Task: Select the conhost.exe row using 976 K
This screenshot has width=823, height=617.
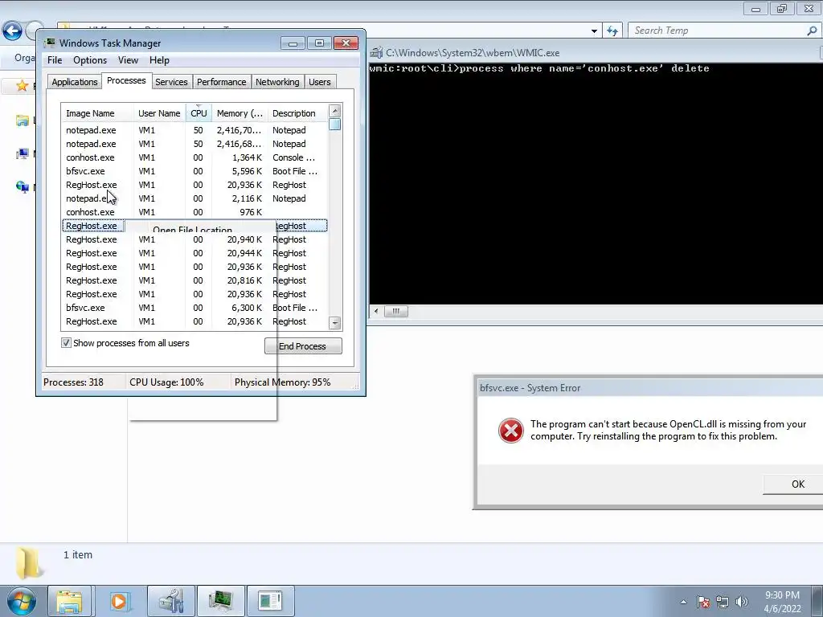Action: pyautogui.click(x=194, y=212)
